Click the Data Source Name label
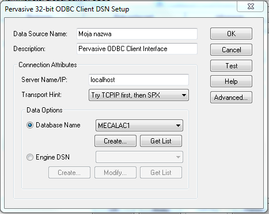 40,34
